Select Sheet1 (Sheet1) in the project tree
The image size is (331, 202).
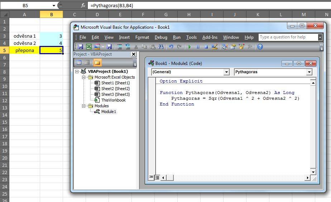click(115, 83)
